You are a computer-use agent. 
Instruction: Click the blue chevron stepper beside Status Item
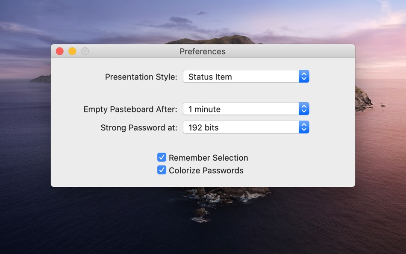[x=304, y=77]
